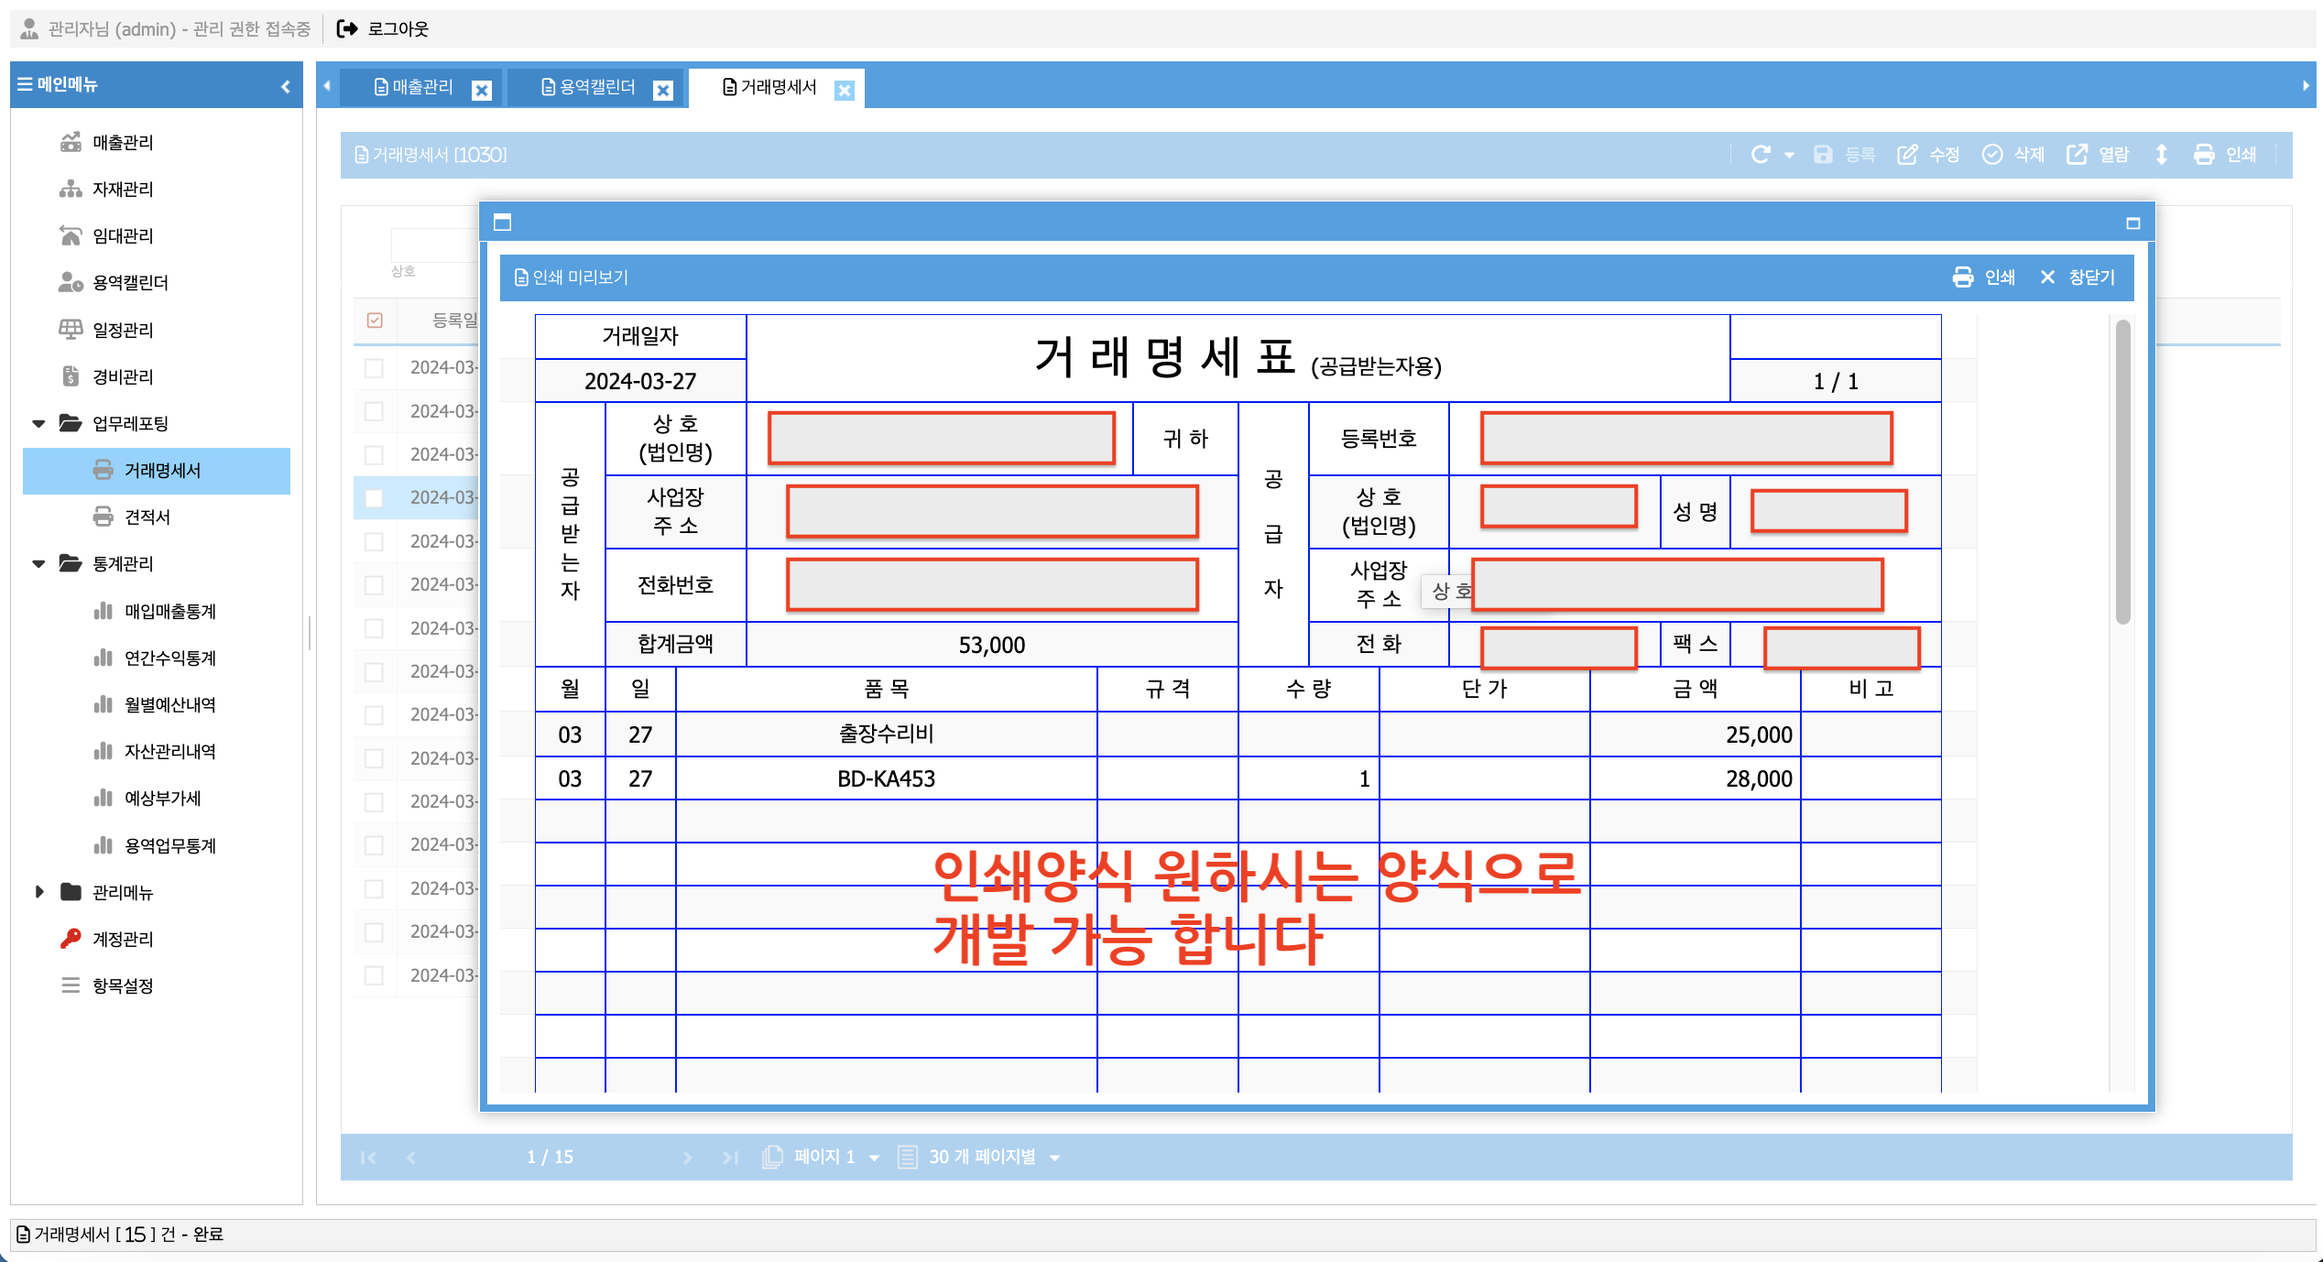Close the print preview with 창닫기
The height and width of the screenshot is (1262, 2323).
[2078, 277]
